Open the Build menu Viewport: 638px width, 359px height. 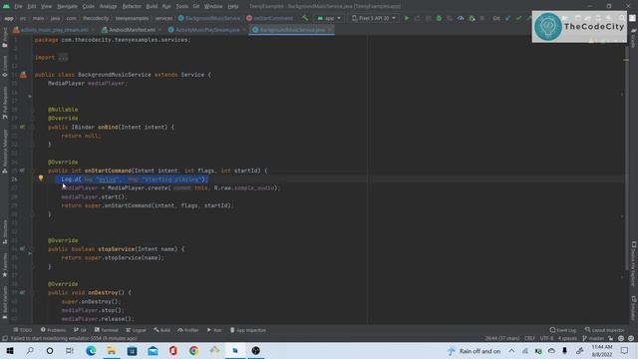click(x=152, y=7)
